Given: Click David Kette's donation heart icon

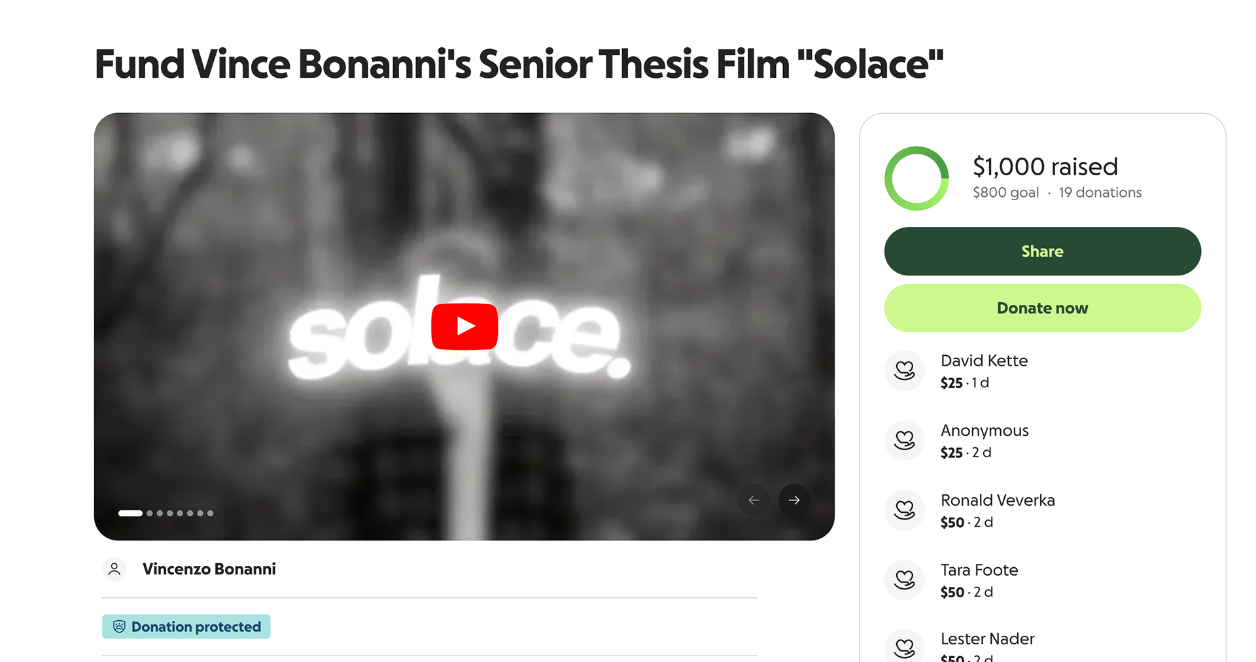Looking at the screenshot, I should click(905, 371).
